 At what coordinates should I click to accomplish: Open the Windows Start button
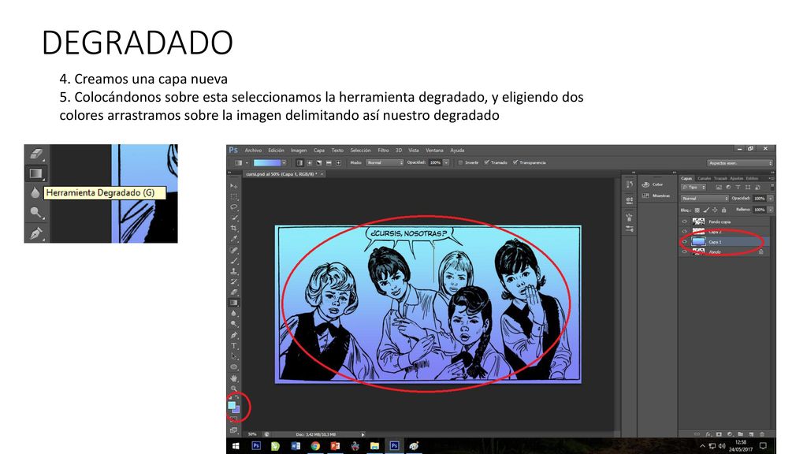tap(236, 446)
